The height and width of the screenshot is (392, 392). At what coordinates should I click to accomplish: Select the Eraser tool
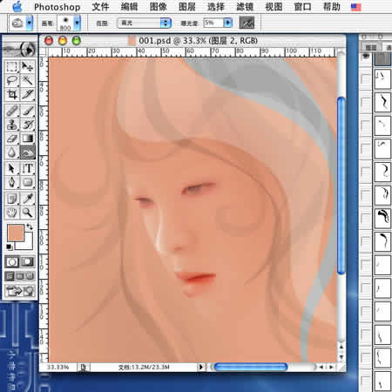pos(12,139)
